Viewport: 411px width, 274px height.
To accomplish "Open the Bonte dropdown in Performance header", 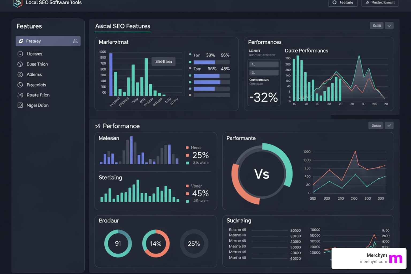I will (376, 125).
